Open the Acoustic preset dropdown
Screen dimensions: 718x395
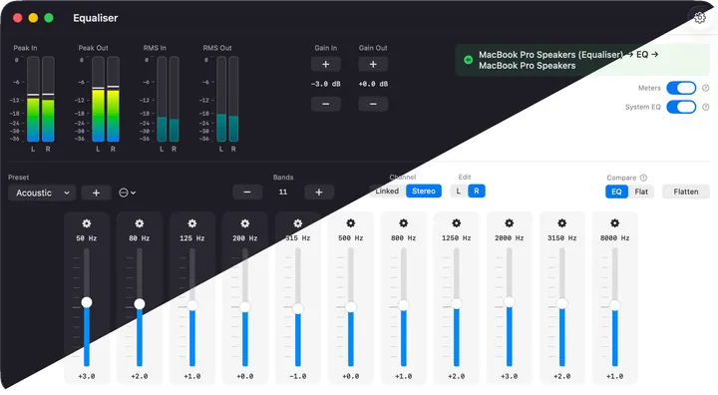pyautogui.click(x=42, y=193)
